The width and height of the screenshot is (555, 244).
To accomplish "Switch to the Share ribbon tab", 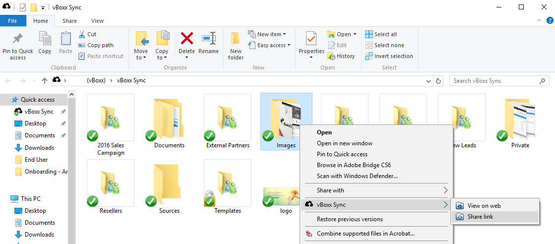I will click(x=70, y=21).
